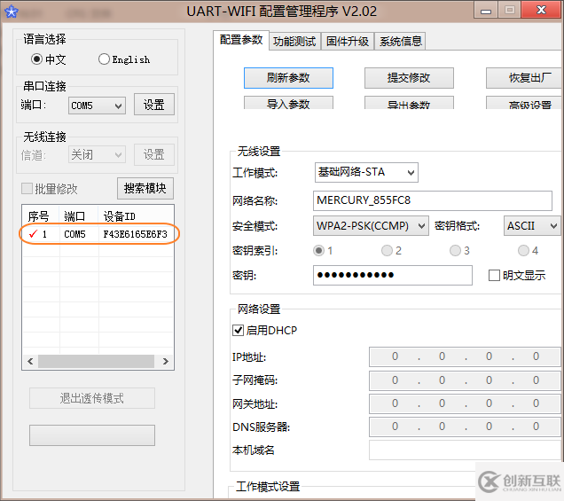564x501 pixels.
Task: Select the 中文 language radio button
Action: coord(36,59)
